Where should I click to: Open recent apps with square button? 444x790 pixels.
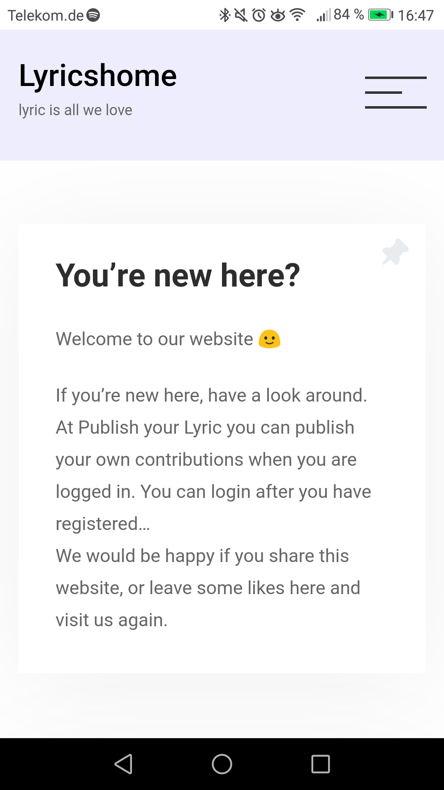(x=321, y=764)
